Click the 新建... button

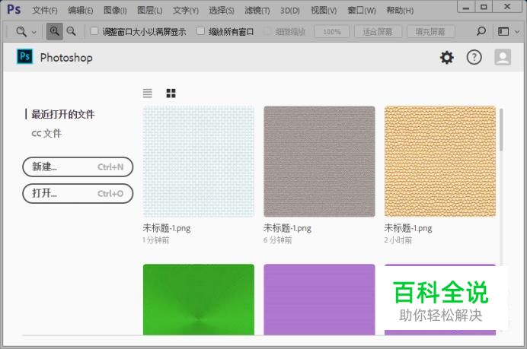(x=78, y=167)
